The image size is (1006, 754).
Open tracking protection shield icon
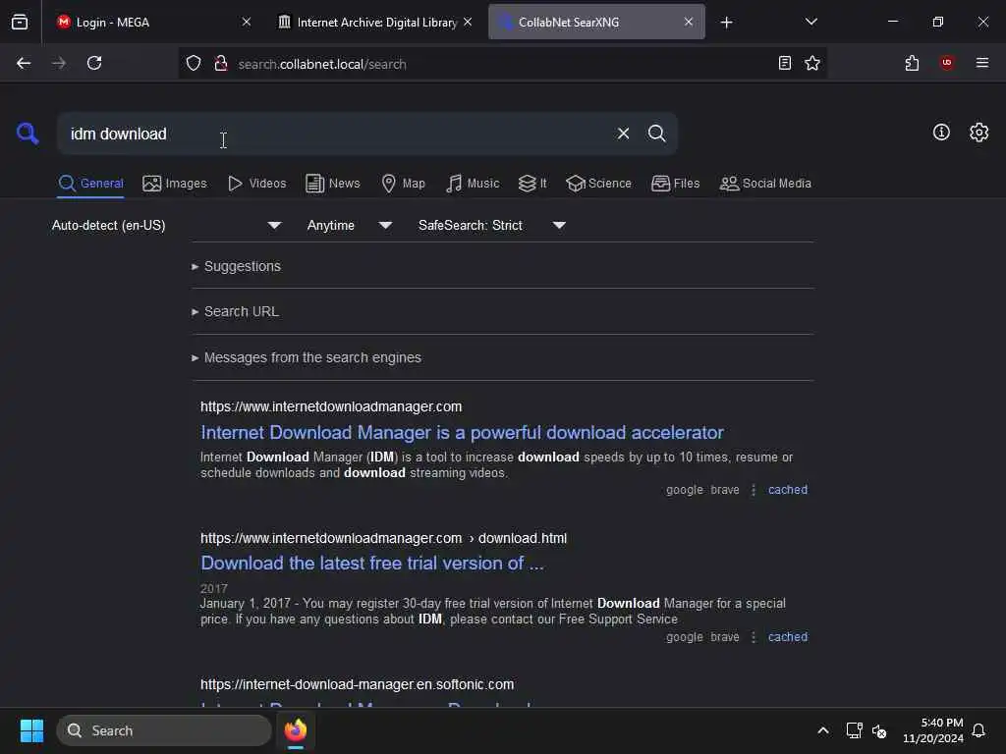pos(194,64)
